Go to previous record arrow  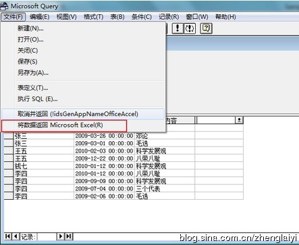tap(16, 236)
